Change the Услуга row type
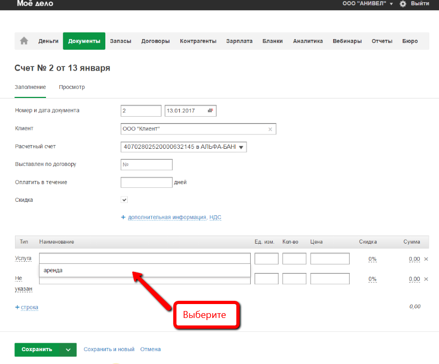The height and width of the screenshot is (364, 439). coord(23,259)
